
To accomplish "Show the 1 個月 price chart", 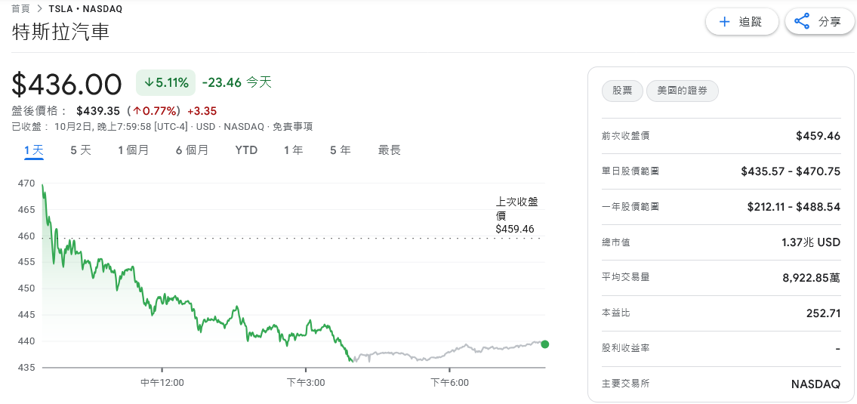I will tap(134, 150).
